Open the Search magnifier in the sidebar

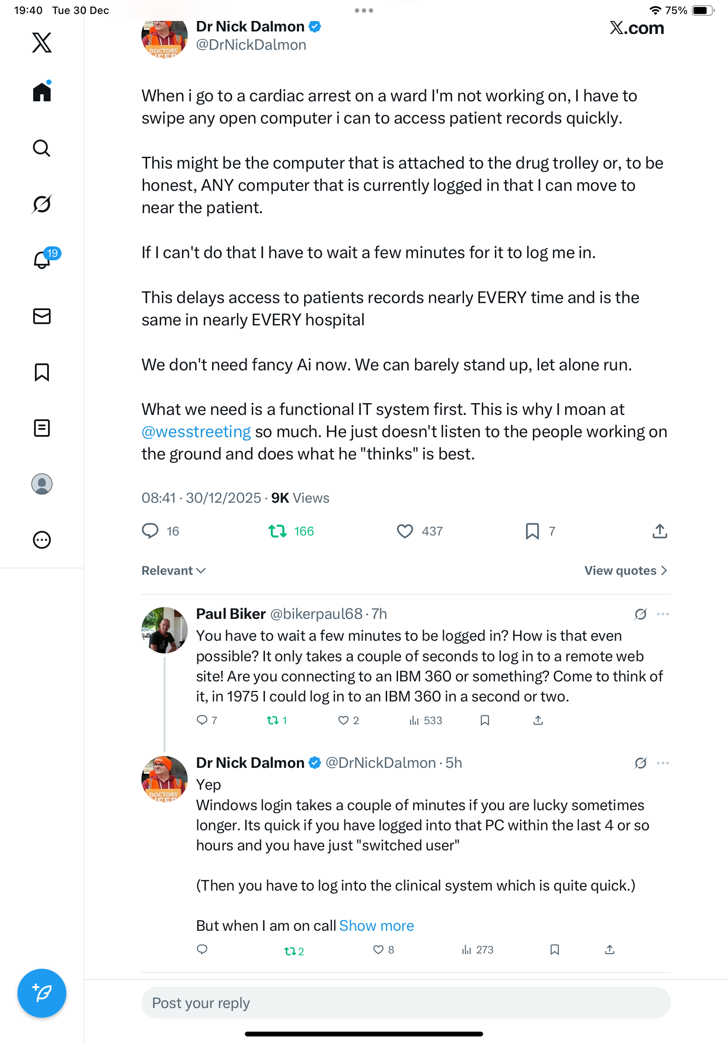click(x=42, y=148)
